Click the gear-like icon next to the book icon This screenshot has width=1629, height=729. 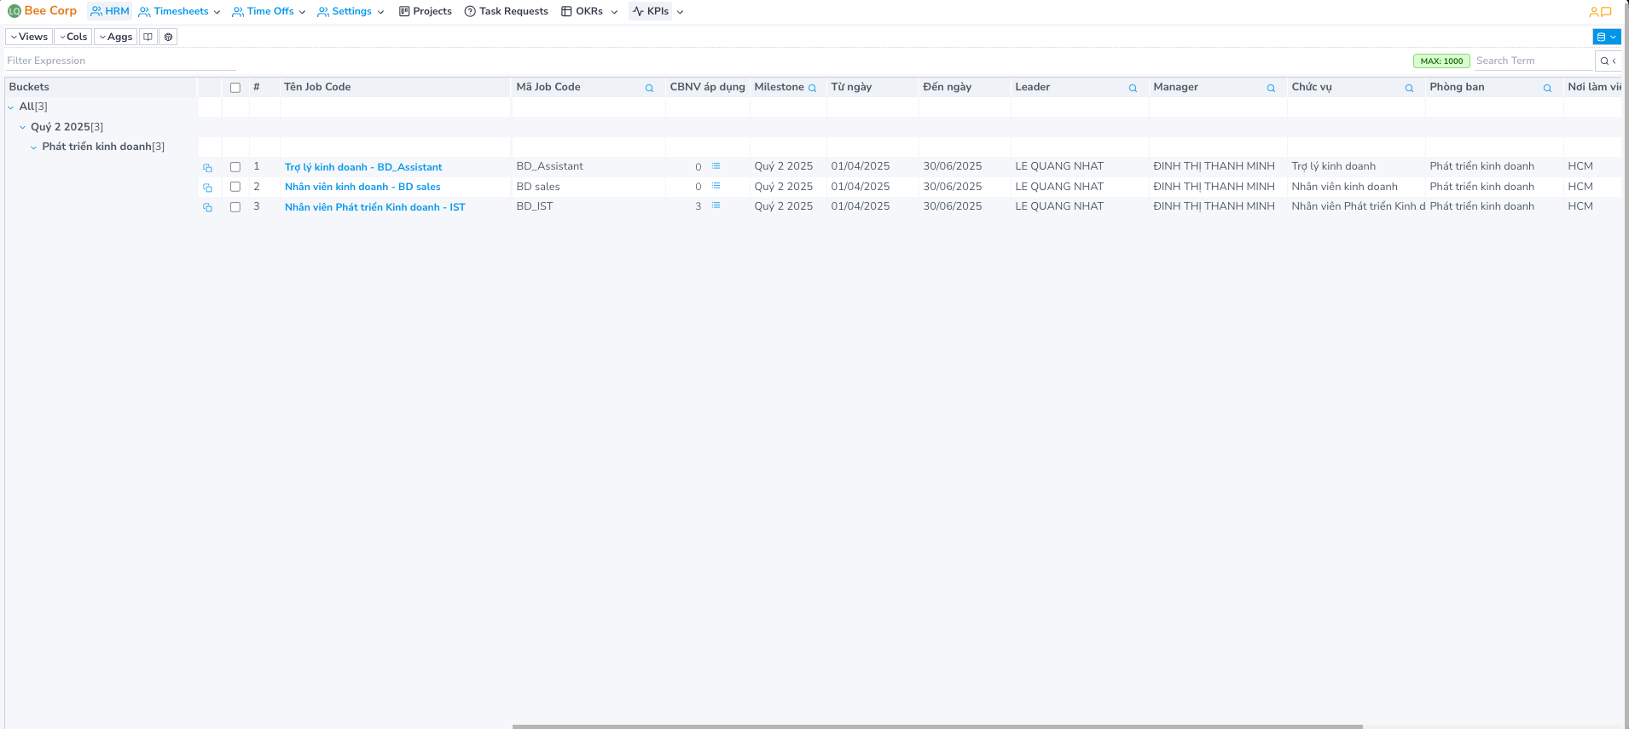(169, 37)
